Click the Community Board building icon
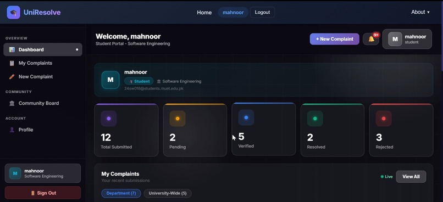Viewport: 443px width, 202px height. point(12,103)
